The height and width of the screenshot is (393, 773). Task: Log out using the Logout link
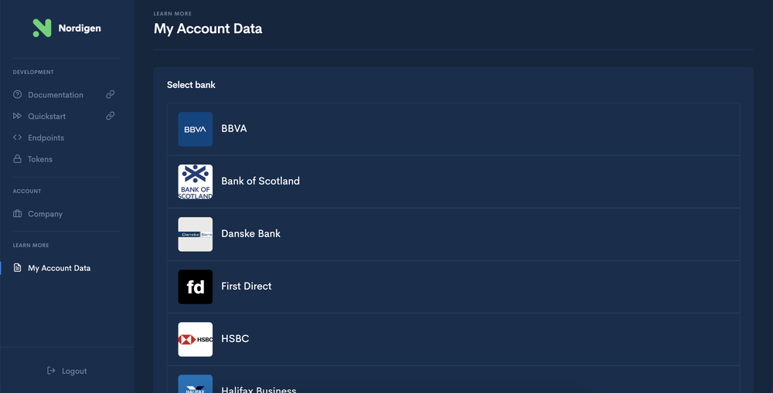coord(74,371)
